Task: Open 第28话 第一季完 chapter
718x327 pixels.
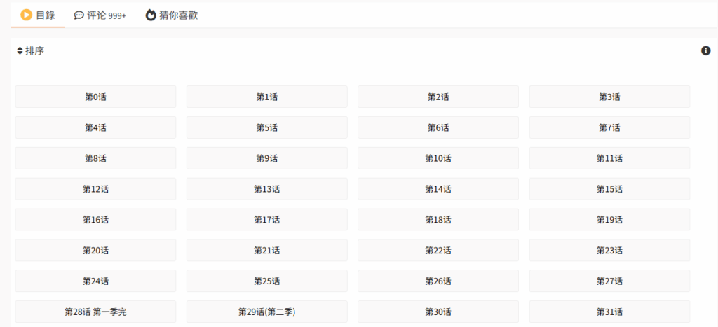Action: [95, 312]
